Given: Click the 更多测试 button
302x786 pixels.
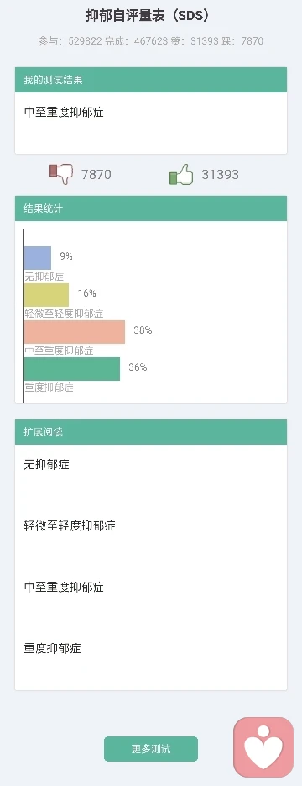Looking at the screenshot, I should pos(151,749).
